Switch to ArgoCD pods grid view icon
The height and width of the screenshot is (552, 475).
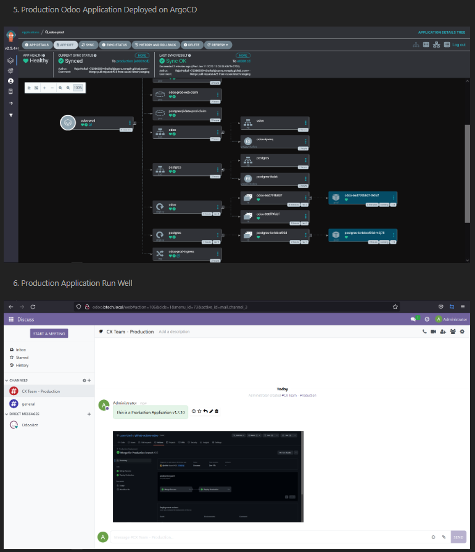(426, 44)
